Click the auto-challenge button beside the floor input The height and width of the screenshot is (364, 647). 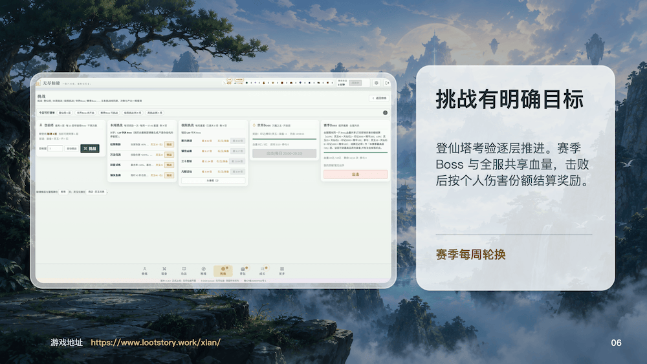(x=72, y=149)
